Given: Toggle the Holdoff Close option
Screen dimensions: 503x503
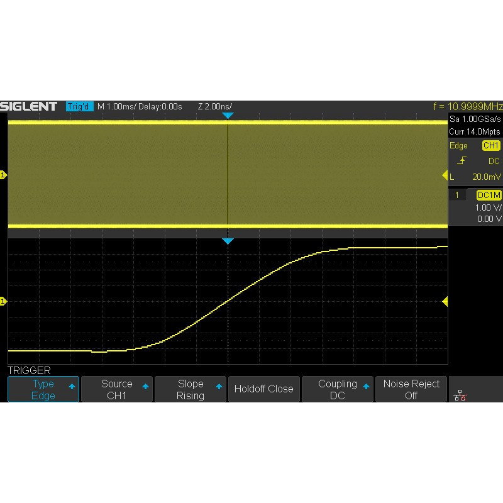Looking at the screenshot, I should (x=263, y=389).
